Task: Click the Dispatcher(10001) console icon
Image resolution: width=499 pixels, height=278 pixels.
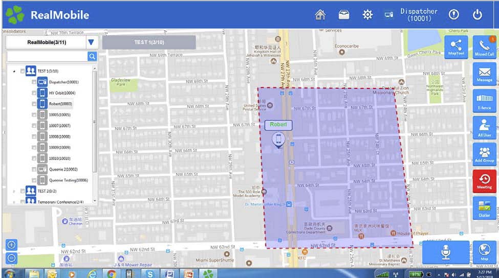Action: (x=42, y=82)
